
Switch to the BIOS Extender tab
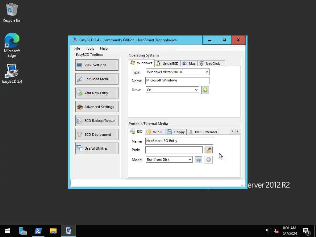point(203,132)
